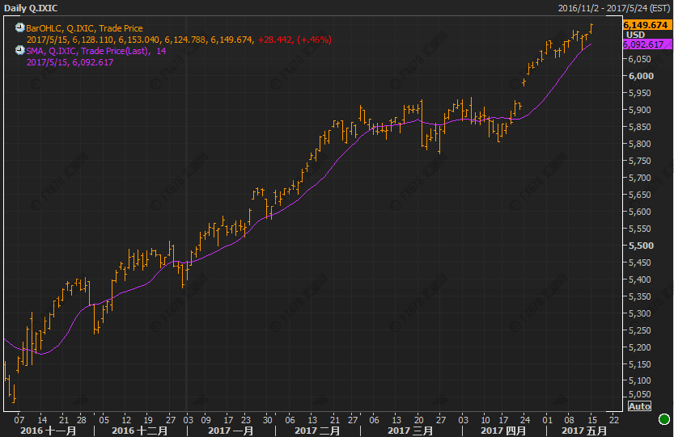Select the SMA, Q.IXIC, Trade Price(Last) legend

88,51
